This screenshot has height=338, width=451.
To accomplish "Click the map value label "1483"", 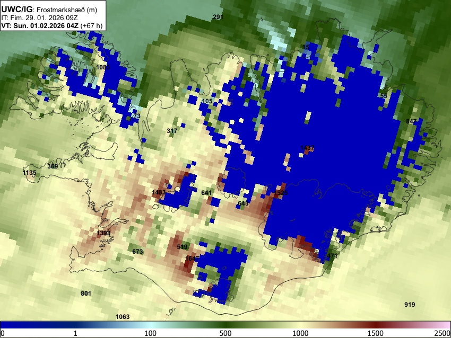I will [159, 192].
